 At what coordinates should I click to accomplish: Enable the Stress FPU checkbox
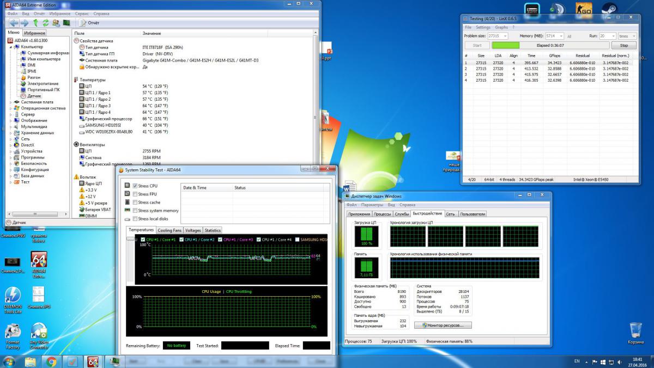[x=135, y=194]
